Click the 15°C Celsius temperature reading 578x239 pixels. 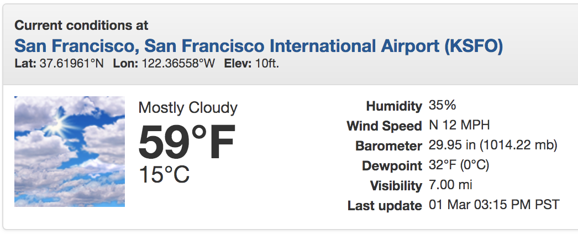[164, 174]
